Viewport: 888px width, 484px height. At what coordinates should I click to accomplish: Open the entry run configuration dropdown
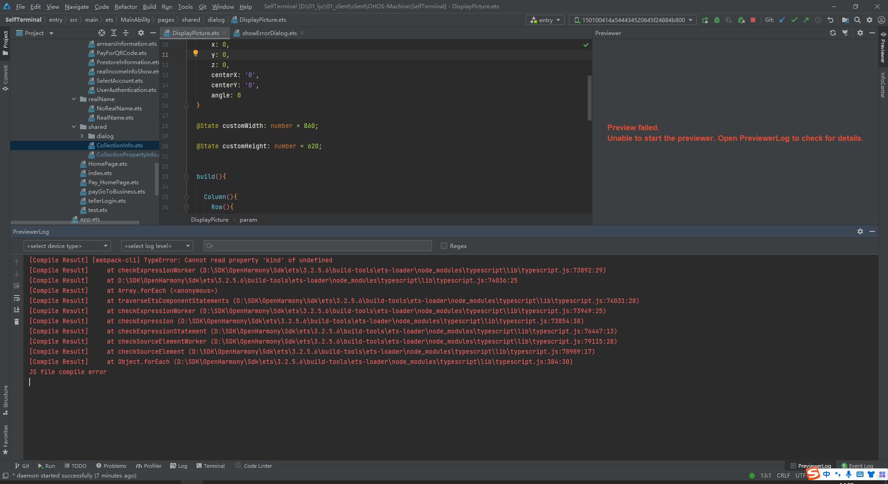[x=545, y=20]
